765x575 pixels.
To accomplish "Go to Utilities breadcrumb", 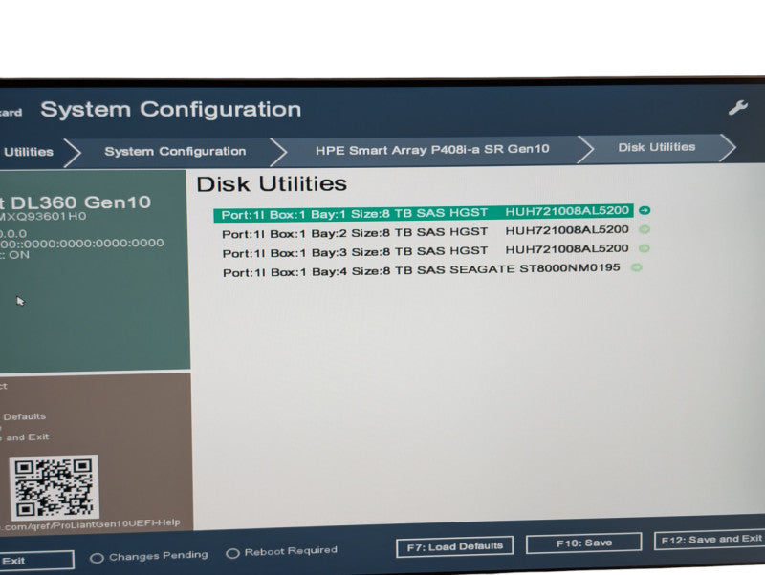I will pos(29,152).
